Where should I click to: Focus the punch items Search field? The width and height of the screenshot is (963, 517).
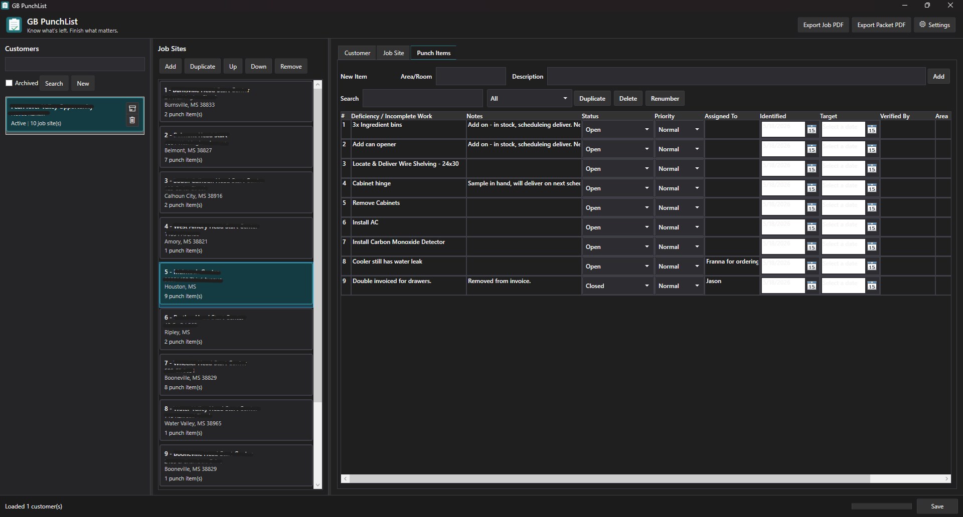coord(422,98)
